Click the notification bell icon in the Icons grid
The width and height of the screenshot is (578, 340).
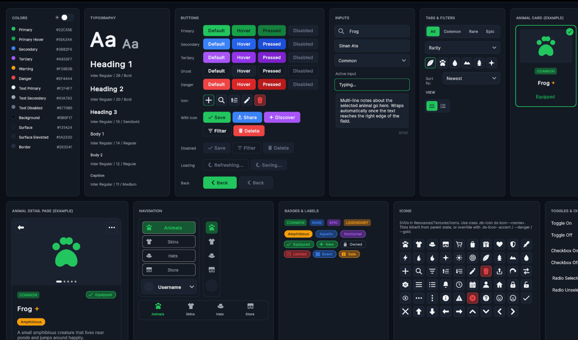tap(446, 285)
